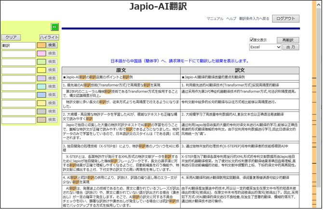Click the 再翻訳 button
Screen dimensions: 323x210
click(x=288, y=40)
